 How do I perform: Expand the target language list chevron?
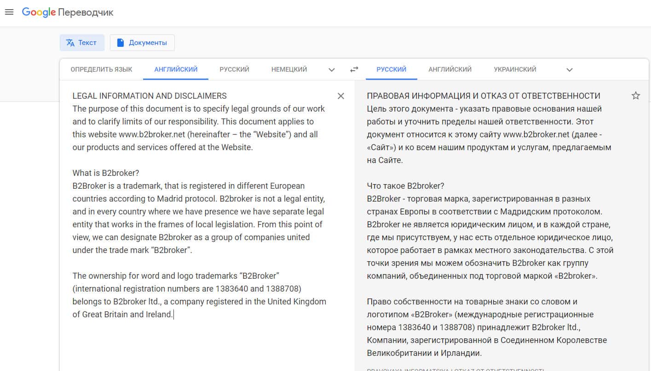[x=570, y=70]
